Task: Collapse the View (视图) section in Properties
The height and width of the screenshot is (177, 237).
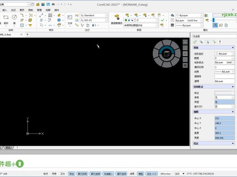Action: point(233,111)
